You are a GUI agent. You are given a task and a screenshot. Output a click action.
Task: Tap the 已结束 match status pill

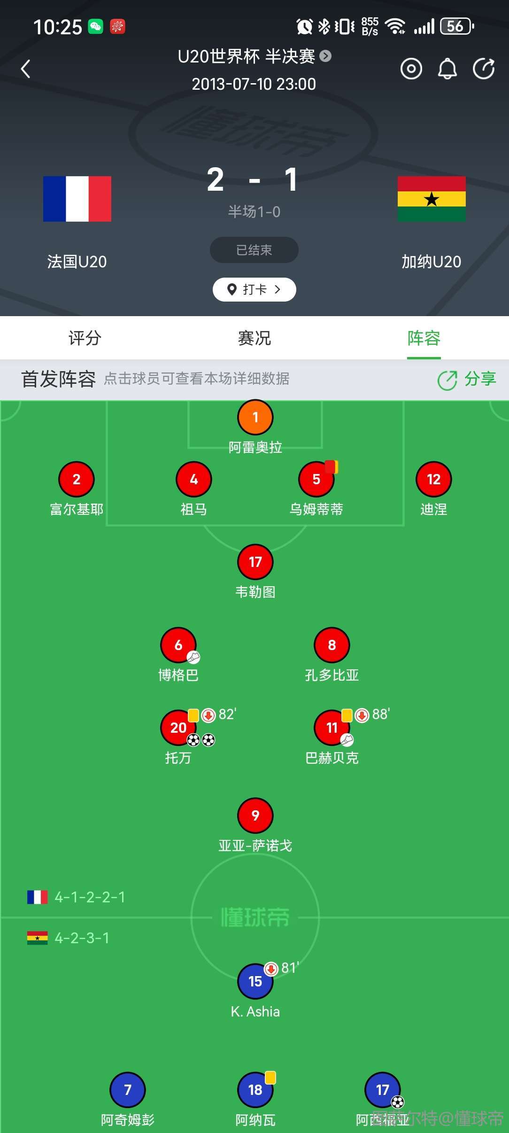[x=254, y=250]
